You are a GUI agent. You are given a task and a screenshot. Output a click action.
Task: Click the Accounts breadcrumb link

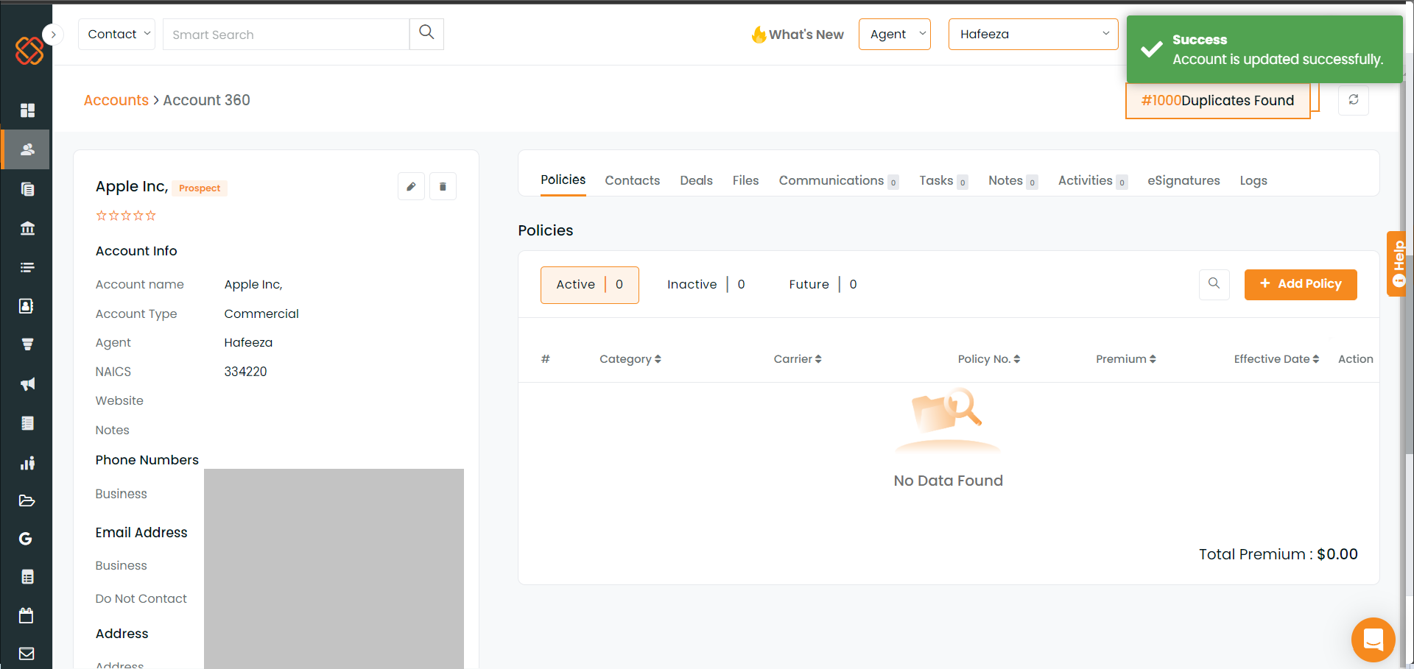pyautogui.click(x=116, y=100)
